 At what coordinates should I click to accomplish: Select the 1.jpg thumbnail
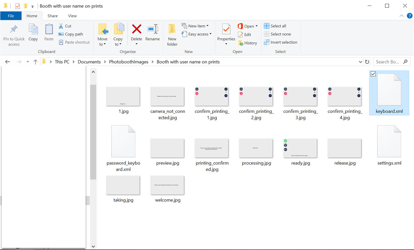(x=123, y=97)
